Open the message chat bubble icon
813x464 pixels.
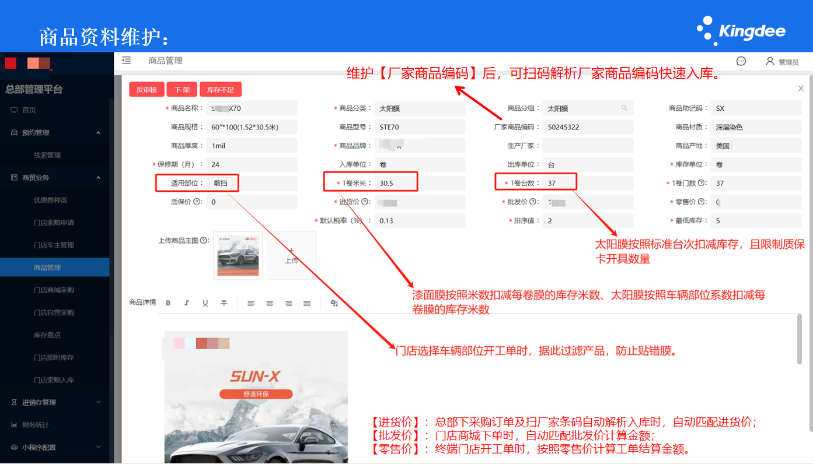click(741, 61)
